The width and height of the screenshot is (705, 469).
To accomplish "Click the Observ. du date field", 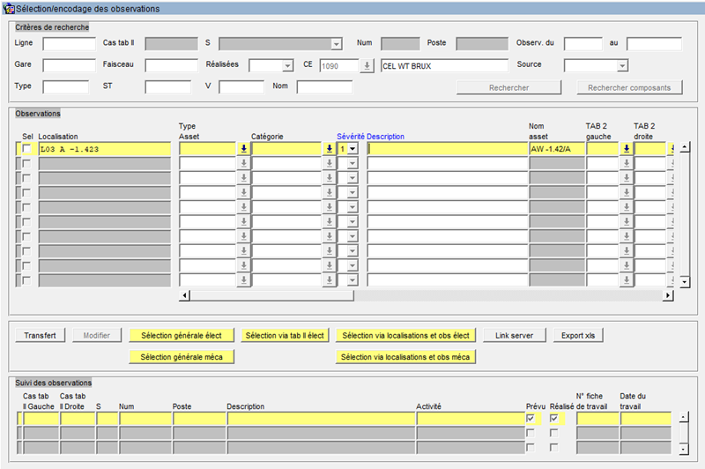I will pos(583,44).
